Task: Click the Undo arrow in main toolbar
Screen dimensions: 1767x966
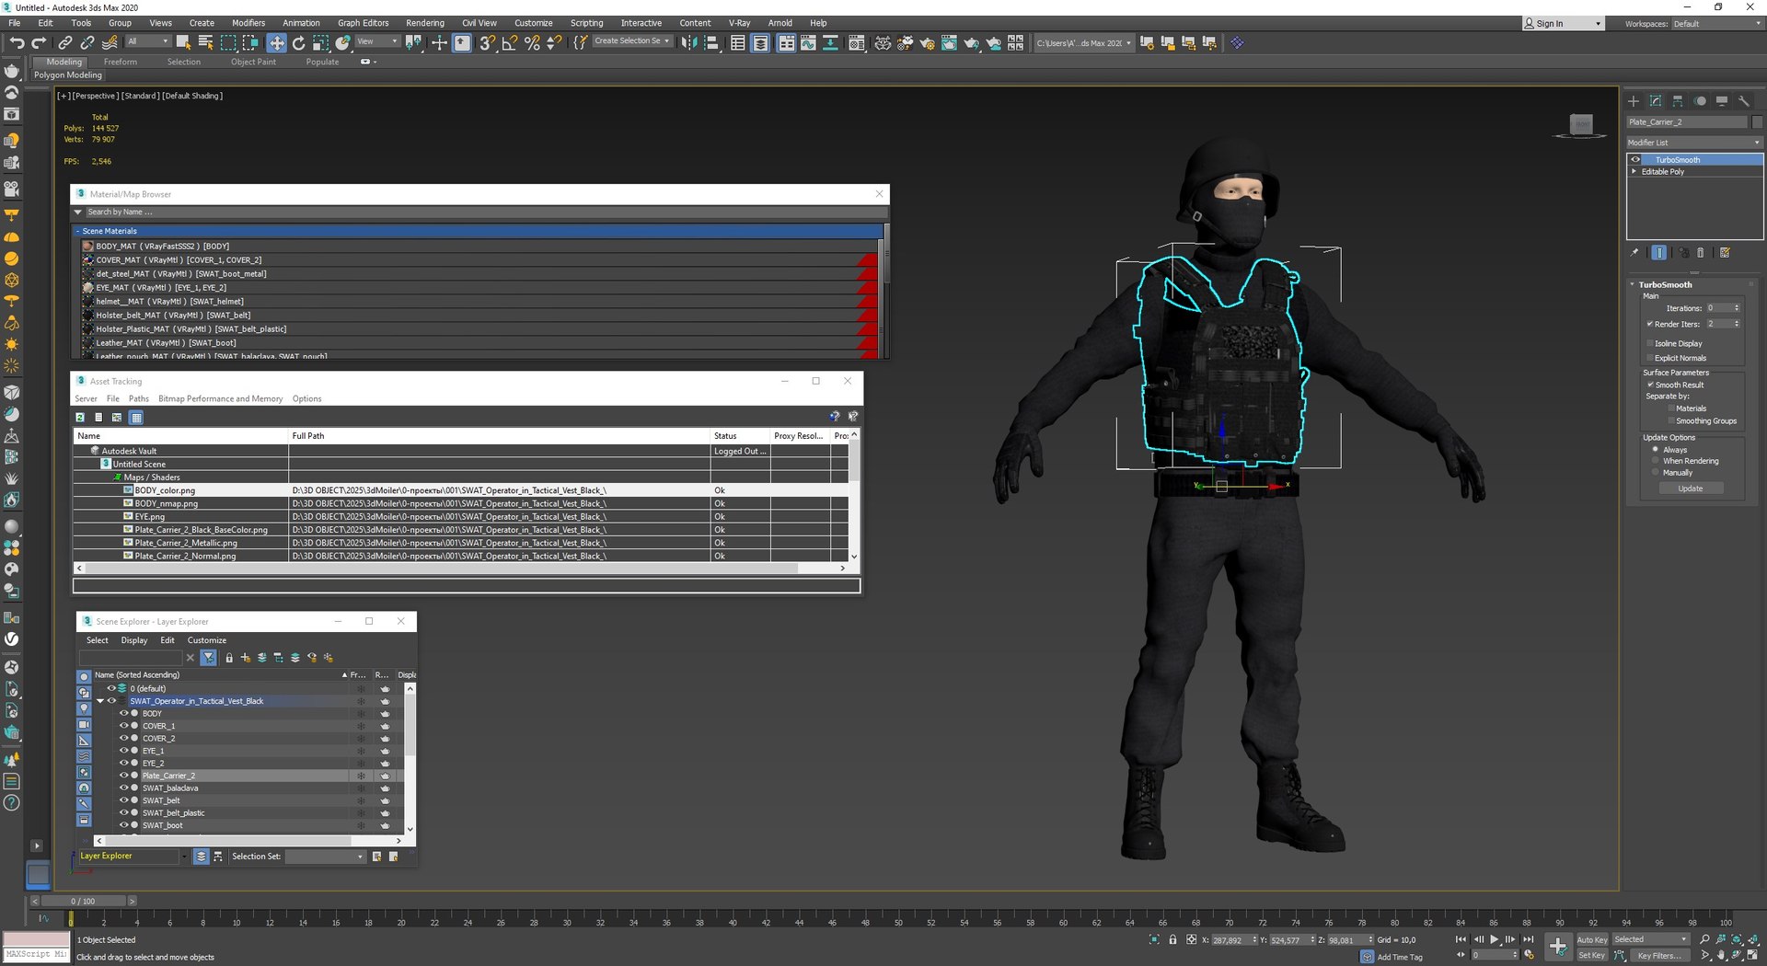Action: [17, 42]
